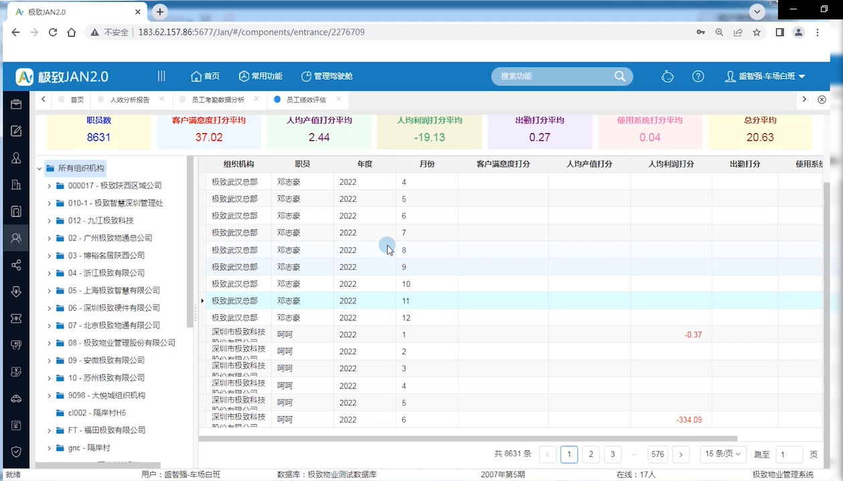
Task: Go to page 2 of results
Action: click(x=591, y=454)
